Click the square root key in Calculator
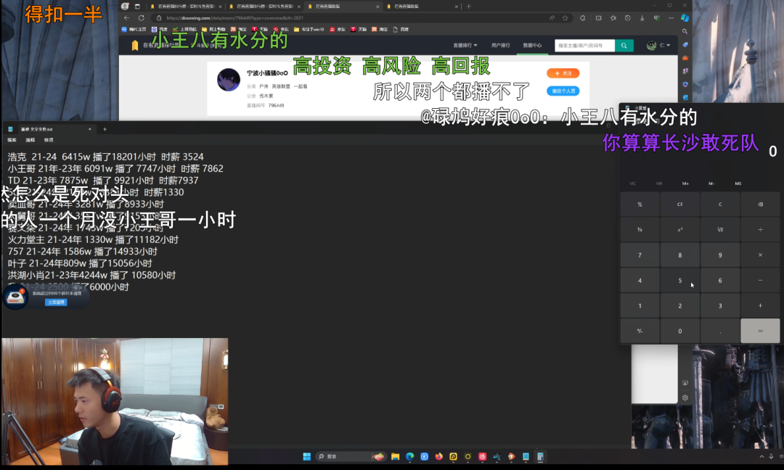Image resolution: width=784 pixels, height=470 pixels. coord(720,230)
